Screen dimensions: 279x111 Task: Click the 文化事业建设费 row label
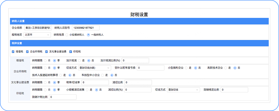tap(20, 82)
